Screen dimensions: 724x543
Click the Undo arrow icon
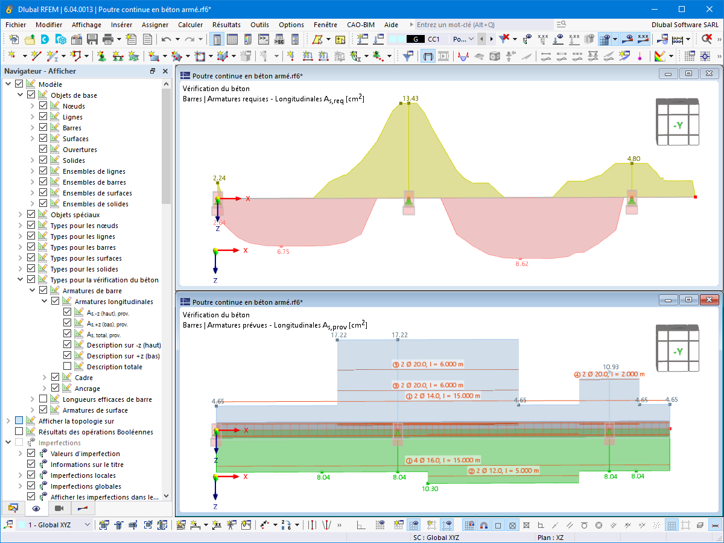point(167,39)
